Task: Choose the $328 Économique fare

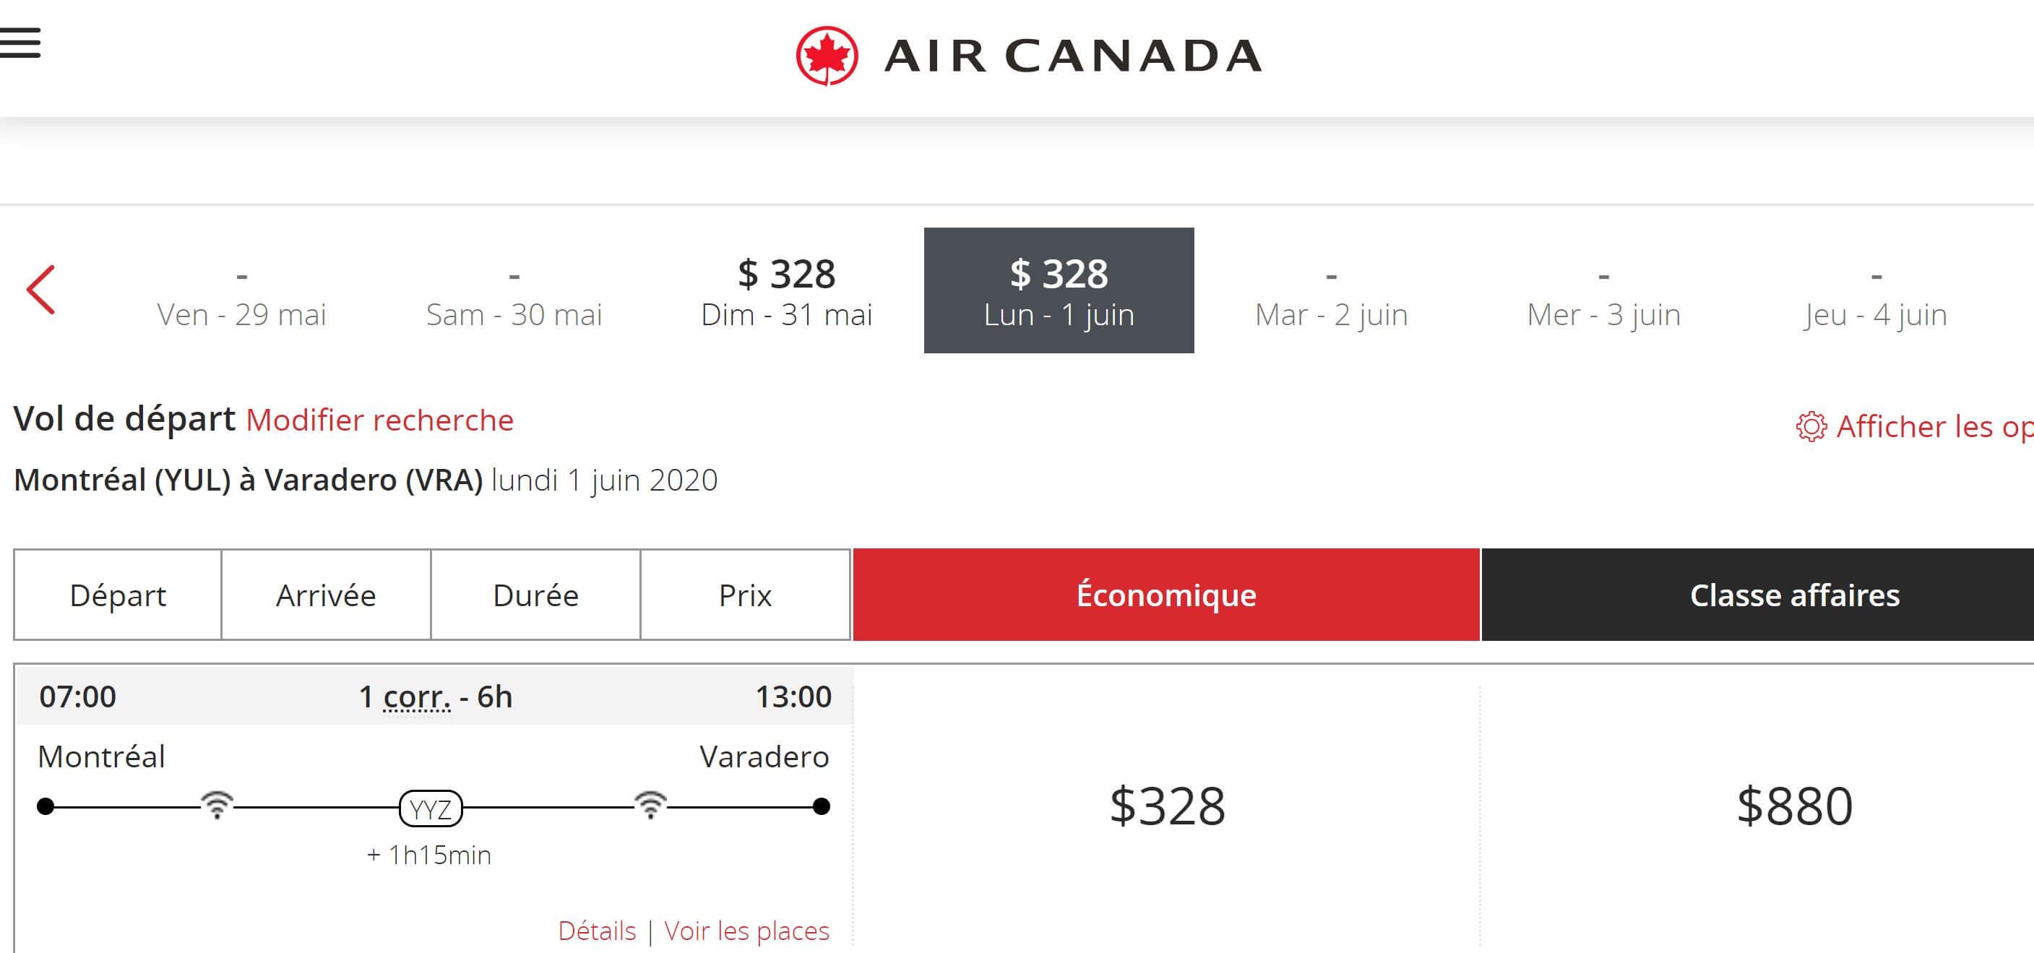Action: pyautogui.click(x=1167, y=806)
